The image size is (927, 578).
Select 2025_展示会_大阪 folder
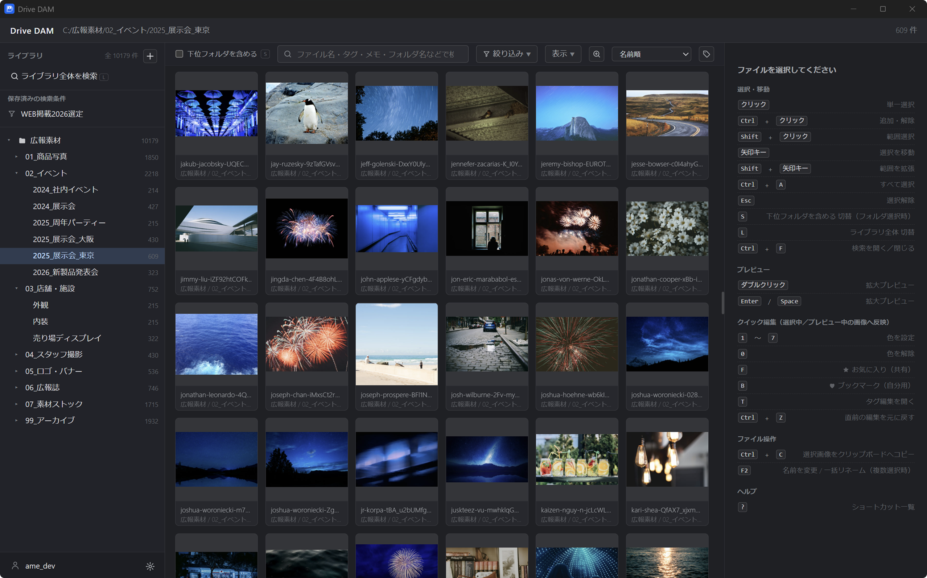82,239
